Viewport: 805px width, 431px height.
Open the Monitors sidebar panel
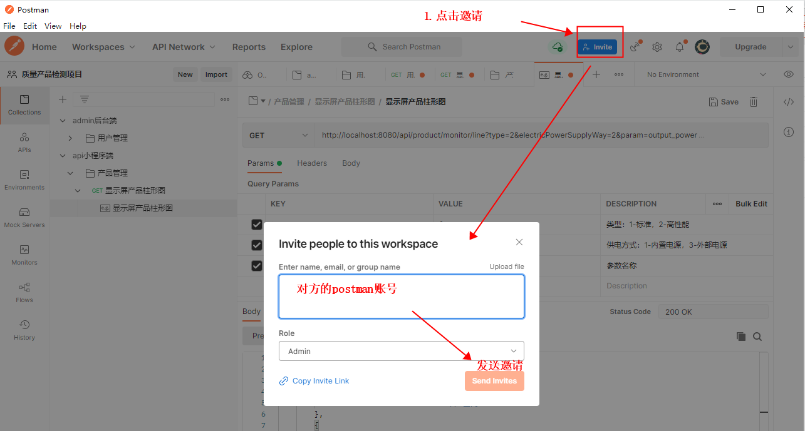24,255
